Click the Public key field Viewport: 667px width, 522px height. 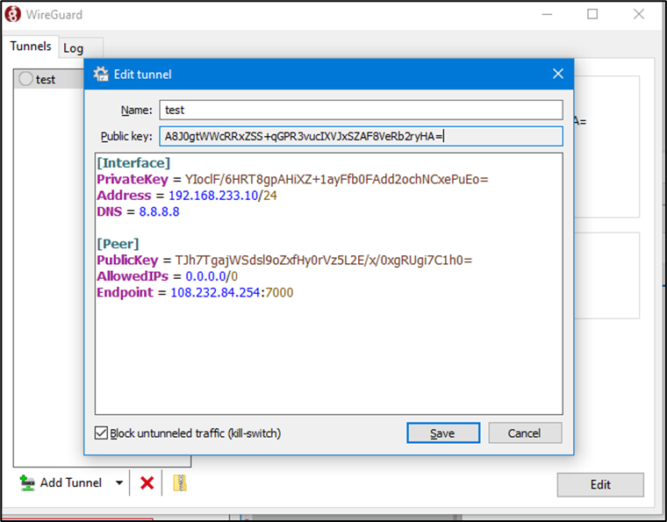(x=360, y=136)
